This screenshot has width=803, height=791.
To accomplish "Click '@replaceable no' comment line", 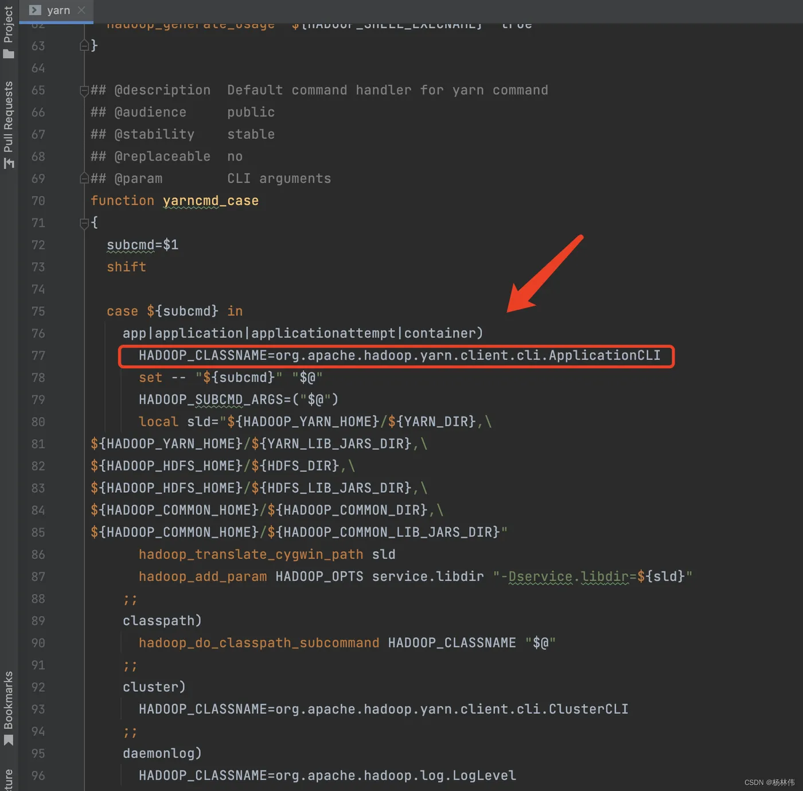I will coord(166,157).
